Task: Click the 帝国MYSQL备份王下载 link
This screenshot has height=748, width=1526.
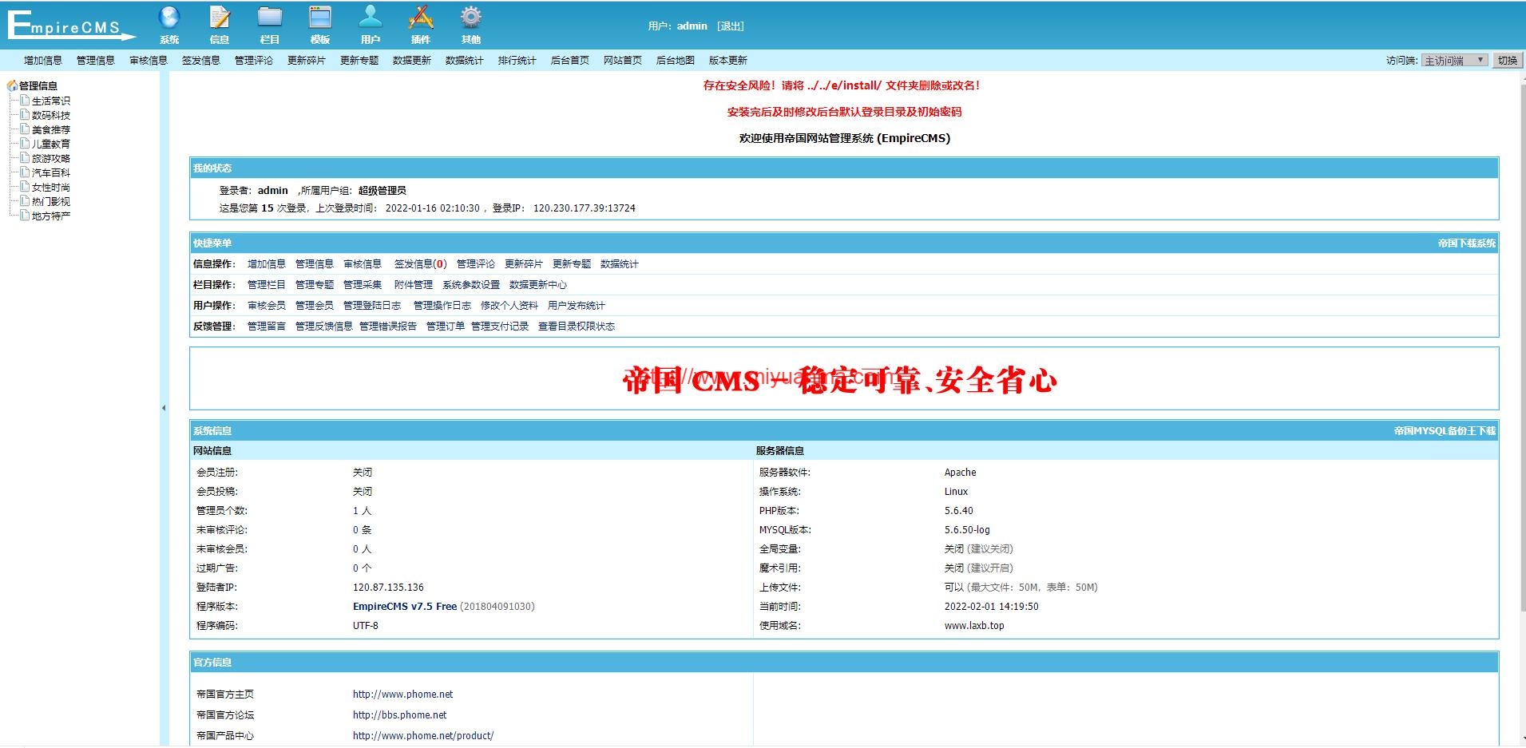Action: point(1445,431)
